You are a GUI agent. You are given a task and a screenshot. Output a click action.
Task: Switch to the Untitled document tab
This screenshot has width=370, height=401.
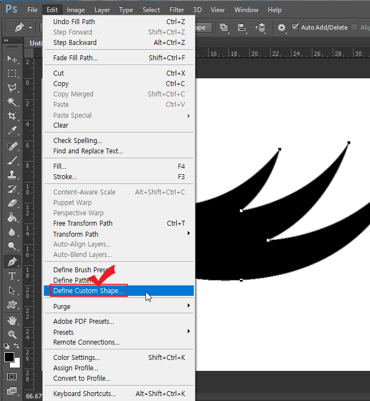(35, 43)
